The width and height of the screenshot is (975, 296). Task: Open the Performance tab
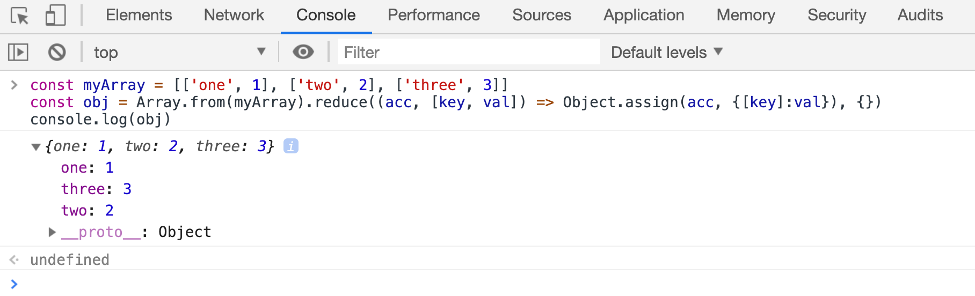click(433, 15)
